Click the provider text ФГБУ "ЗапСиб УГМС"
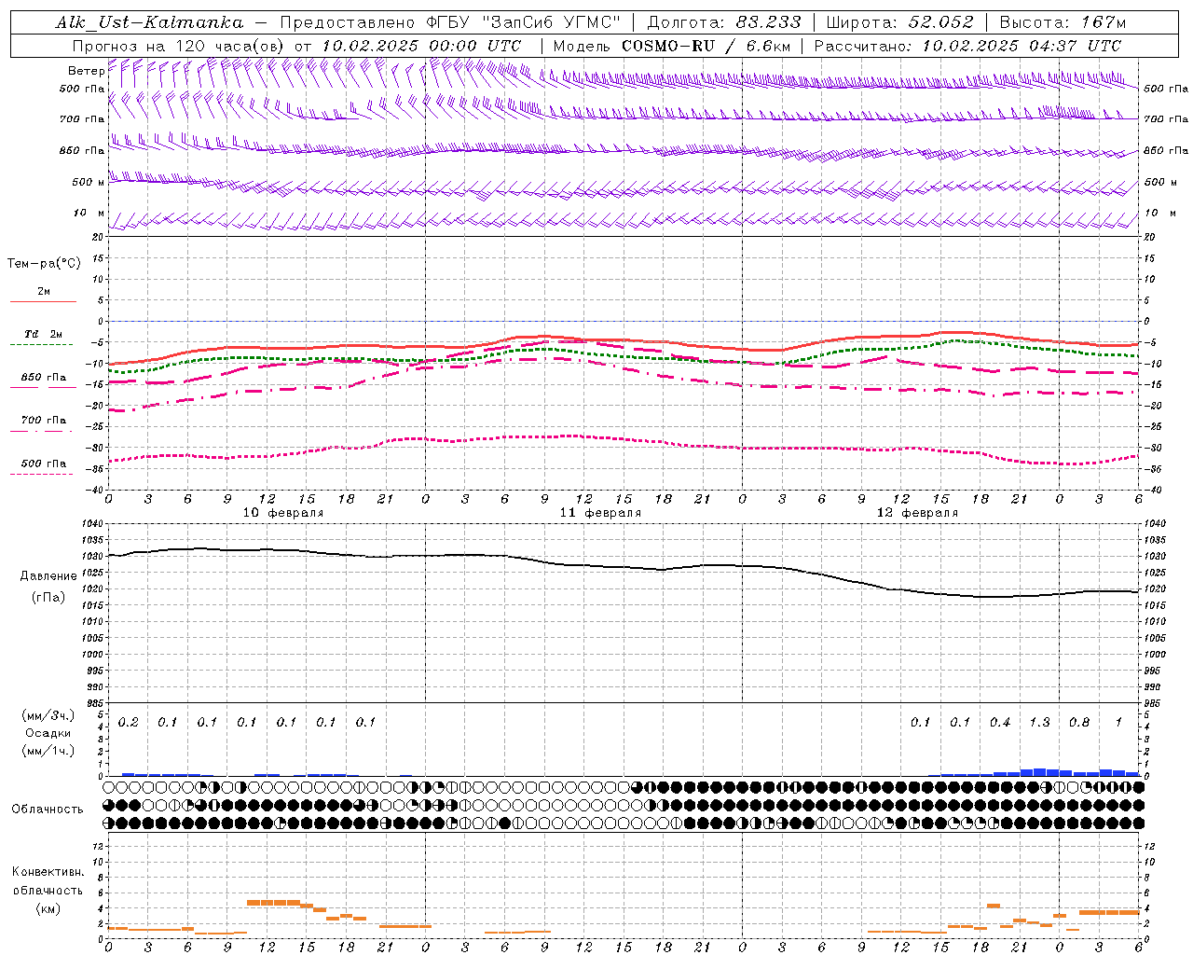The image size is (1193, 955). click(x=523, y=22)
